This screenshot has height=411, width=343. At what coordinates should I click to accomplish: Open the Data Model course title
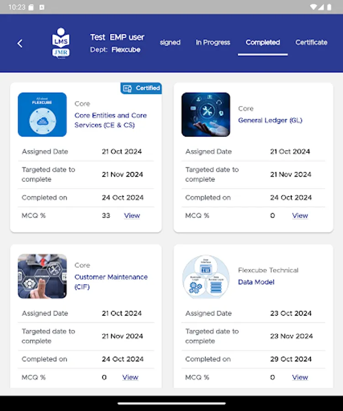point(256,282)
